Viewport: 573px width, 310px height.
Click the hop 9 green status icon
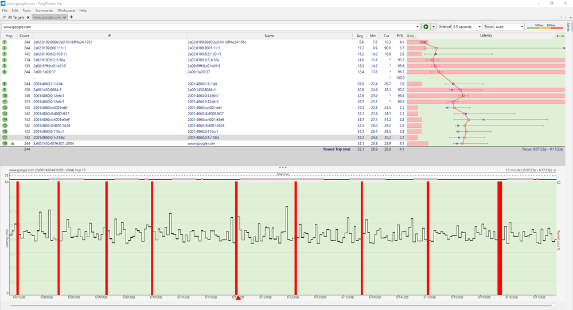coord(4,89)
